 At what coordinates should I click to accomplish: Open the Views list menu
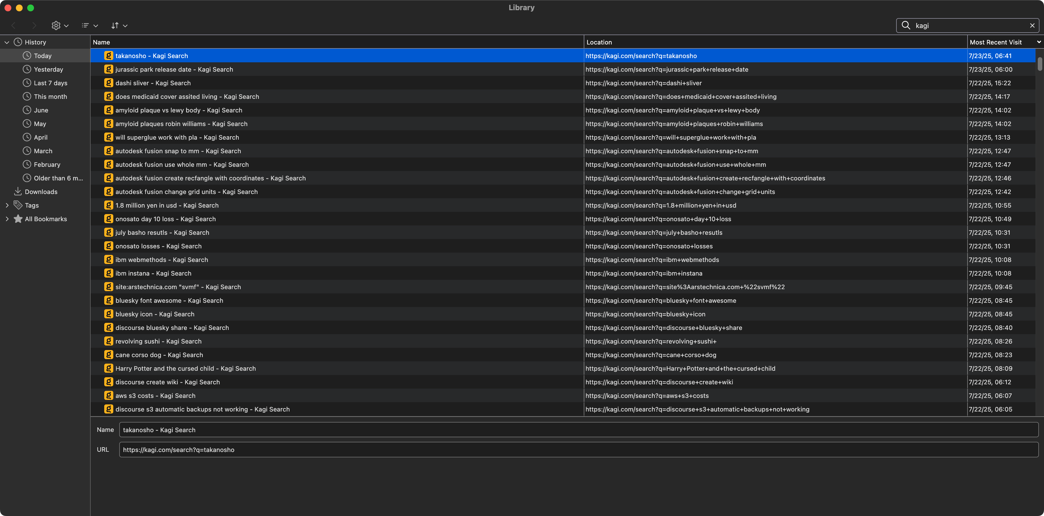pos(90,25)
